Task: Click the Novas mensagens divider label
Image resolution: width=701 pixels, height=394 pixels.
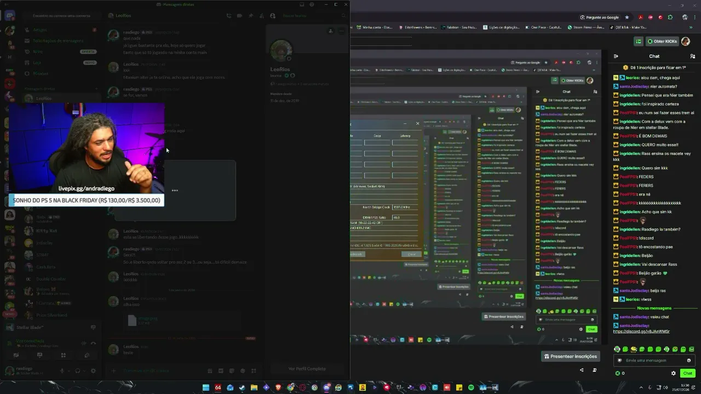Action: point(654,308)
